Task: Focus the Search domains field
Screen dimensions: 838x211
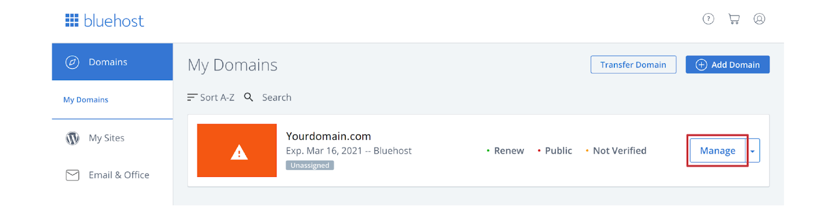Action: [x=277, y=97]
